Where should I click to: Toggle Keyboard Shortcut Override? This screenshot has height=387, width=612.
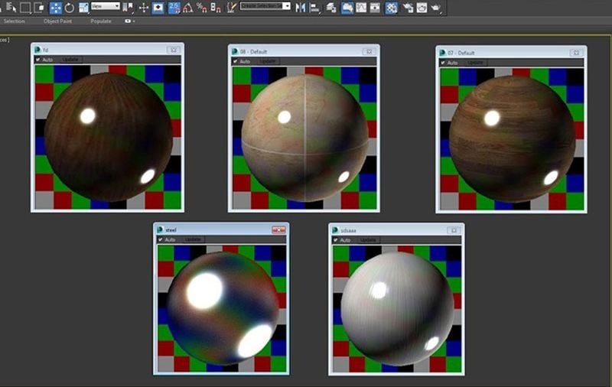[158, 8]
